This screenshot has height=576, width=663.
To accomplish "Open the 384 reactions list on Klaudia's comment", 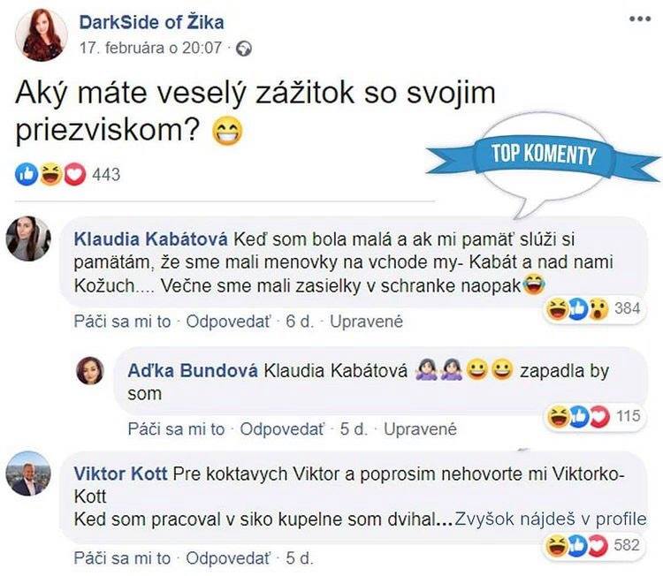I will 594,309.
